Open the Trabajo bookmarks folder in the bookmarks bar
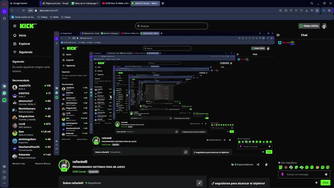 click(43, 17)
